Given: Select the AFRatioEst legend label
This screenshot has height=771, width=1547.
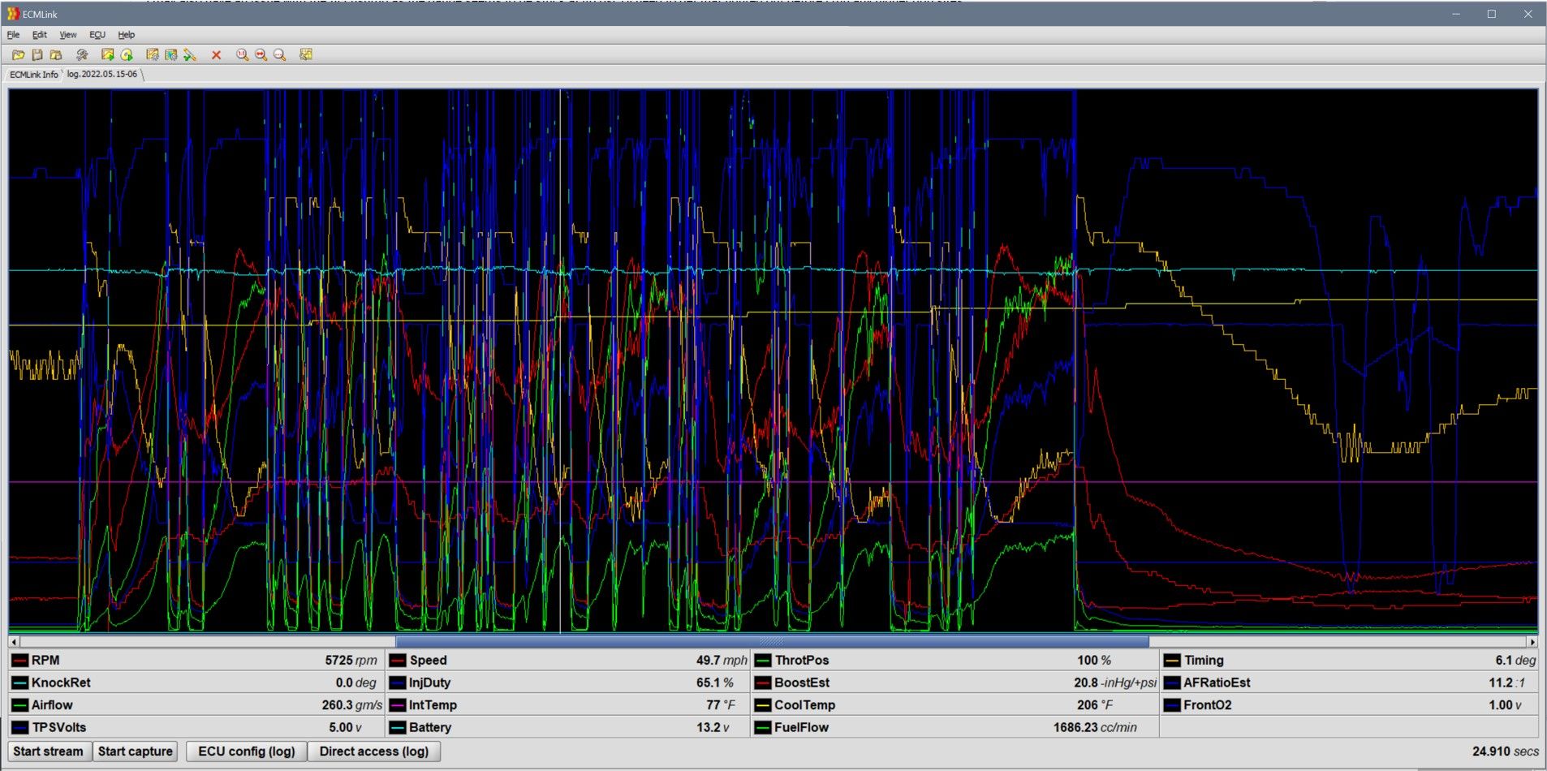Looking at the screenshot, I should [x=1217, y=683].
